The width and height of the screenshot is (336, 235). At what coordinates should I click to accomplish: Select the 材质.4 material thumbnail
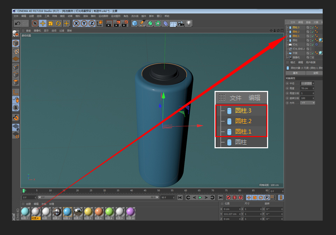[x=36, y=212]
